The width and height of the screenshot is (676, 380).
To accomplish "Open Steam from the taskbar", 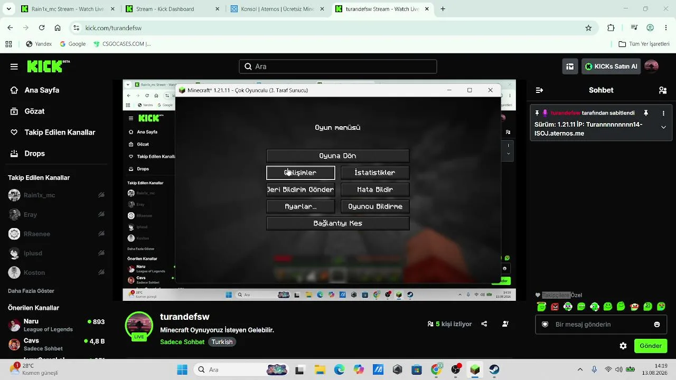I will [x=494, y=369].
